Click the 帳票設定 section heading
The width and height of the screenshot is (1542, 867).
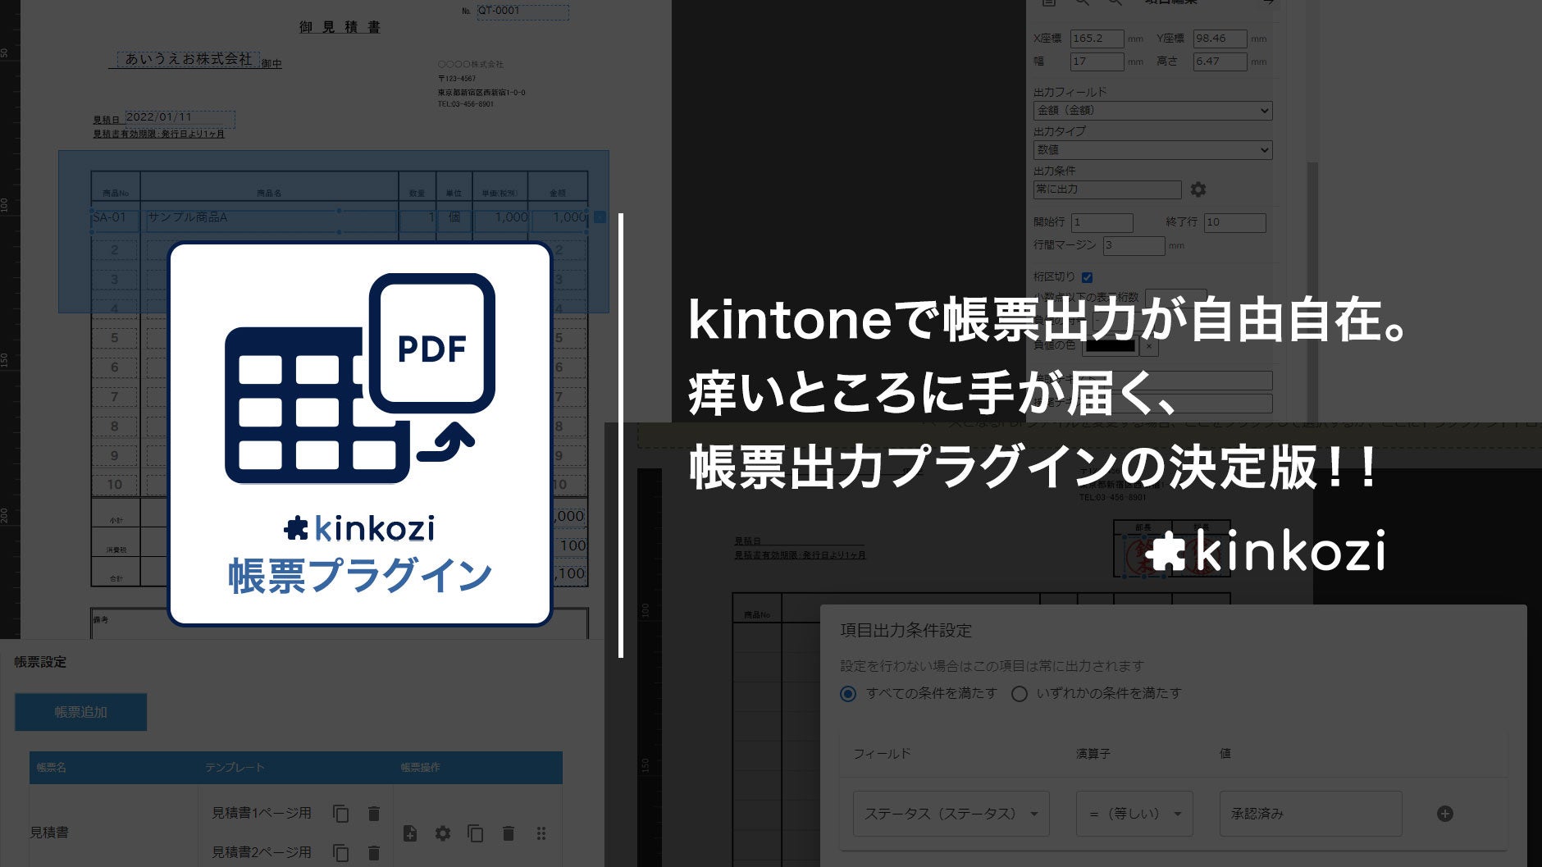(40, 662)
